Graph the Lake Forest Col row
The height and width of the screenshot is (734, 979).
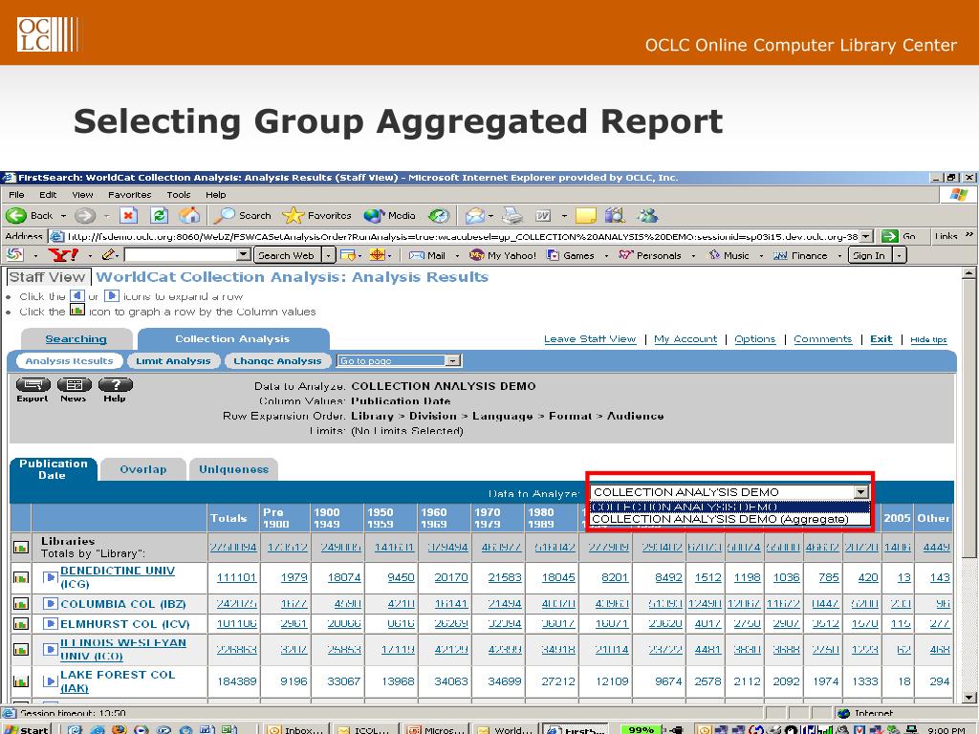pyautogui.click(x=21, y=680)
